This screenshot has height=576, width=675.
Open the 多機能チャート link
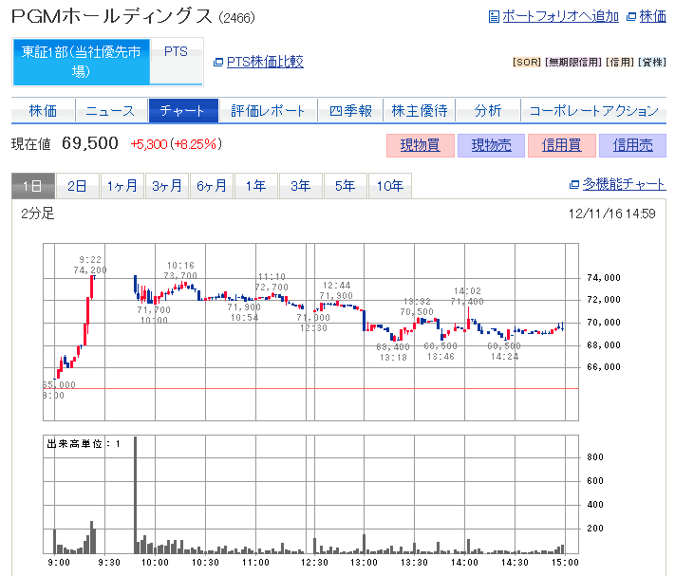624,184
